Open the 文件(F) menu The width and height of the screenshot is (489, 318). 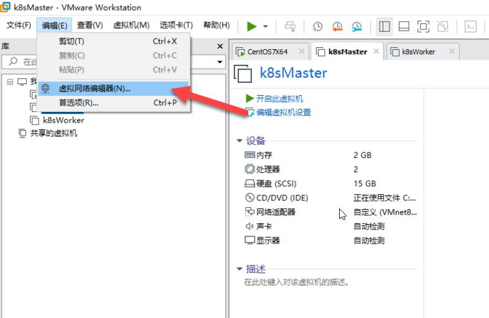(x=19, y=26)
